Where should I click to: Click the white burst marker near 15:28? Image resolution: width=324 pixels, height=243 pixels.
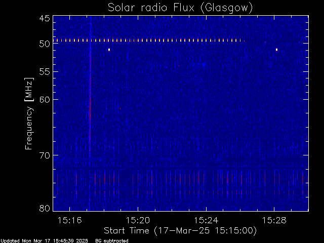(277, 50)
